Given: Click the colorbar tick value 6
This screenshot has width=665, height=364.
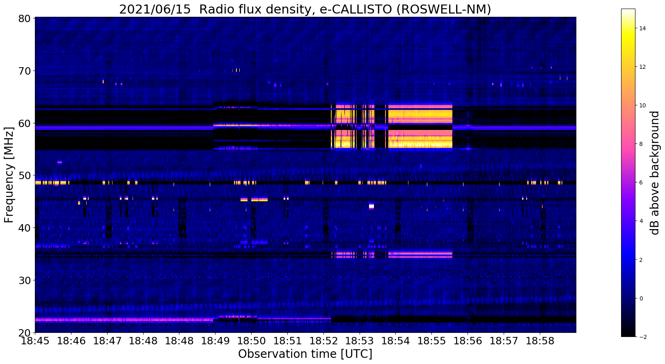Looking at the screenshot, I should (641, 182).
